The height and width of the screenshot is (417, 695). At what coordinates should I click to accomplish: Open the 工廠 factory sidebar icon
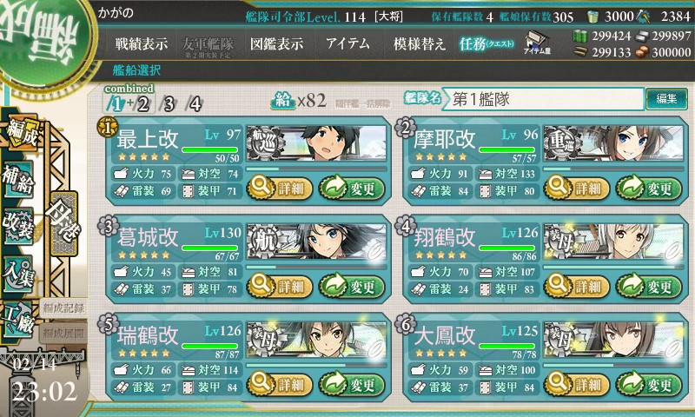point(18,320)
